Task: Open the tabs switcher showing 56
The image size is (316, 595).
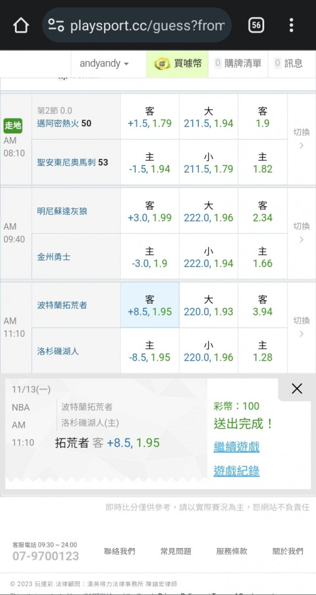Action: click(256, 26)
